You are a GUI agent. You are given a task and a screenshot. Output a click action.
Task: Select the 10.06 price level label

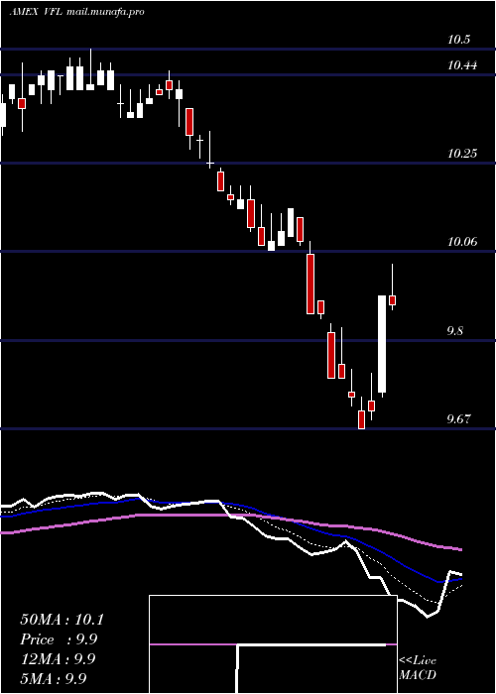click(x=462, y=242)
